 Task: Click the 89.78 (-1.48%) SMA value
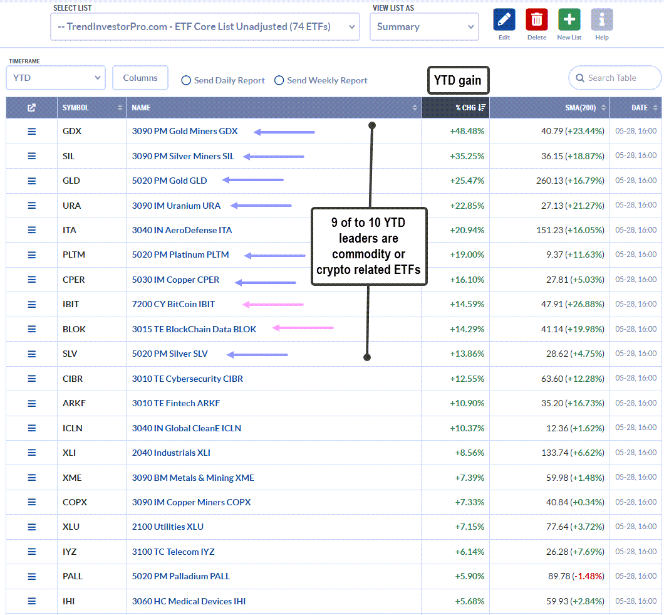tap(576, 576)
